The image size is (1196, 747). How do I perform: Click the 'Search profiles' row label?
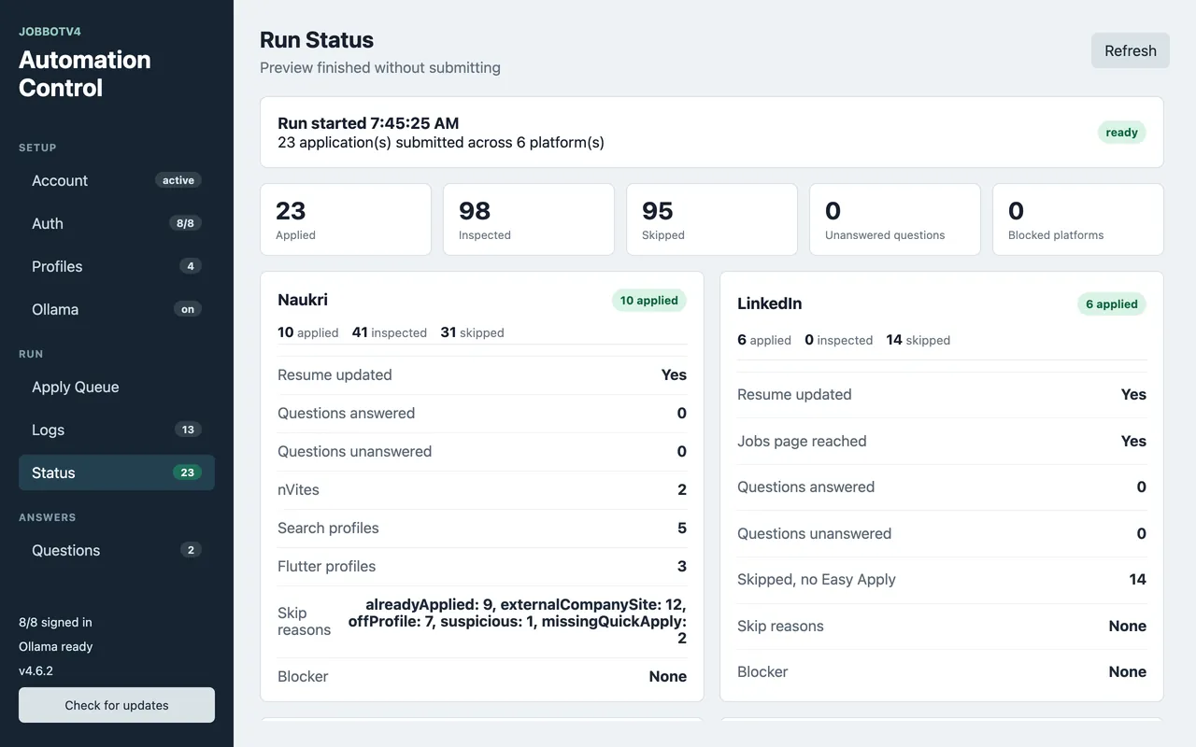(328, 528)
